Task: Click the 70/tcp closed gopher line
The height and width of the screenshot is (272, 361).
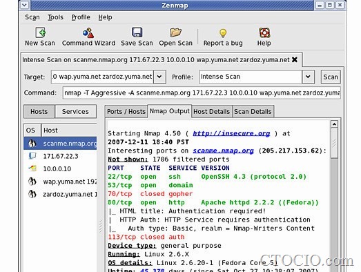Action: 150,194
